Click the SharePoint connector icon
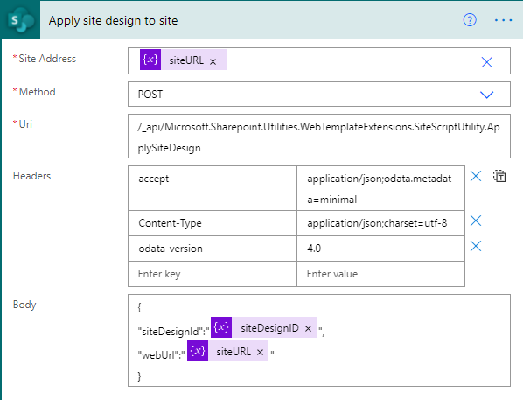This screenshot has width=523, height=400. coord(21,20)
